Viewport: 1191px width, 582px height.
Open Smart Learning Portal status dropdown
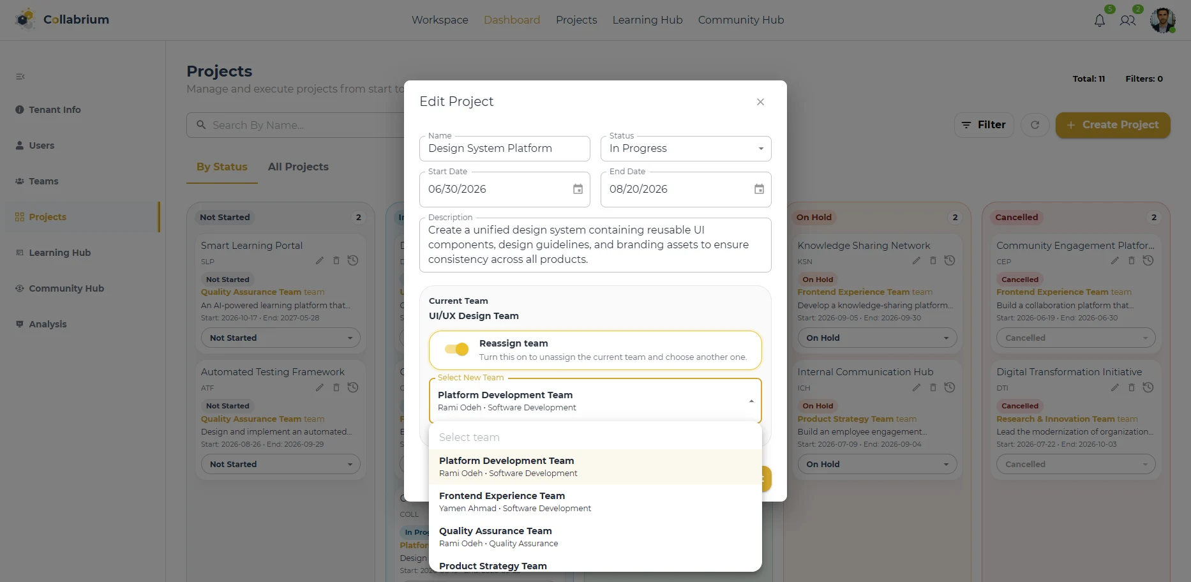coord(281,338)
